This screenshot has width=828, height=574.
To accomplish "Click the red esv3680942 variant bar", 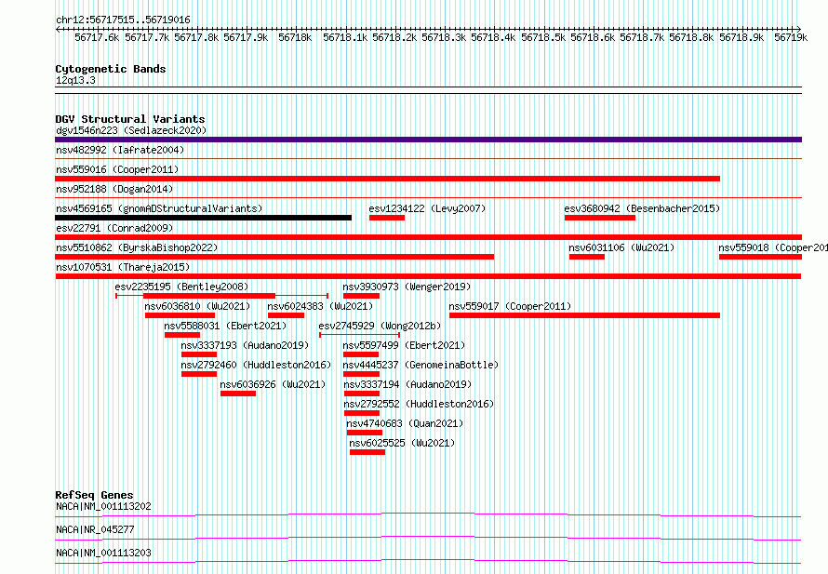I will [600, 218].
